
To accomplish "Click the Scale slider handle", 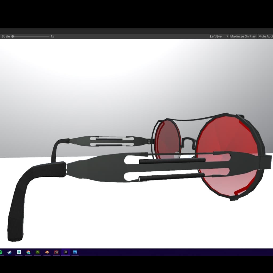I will point(13,36).
